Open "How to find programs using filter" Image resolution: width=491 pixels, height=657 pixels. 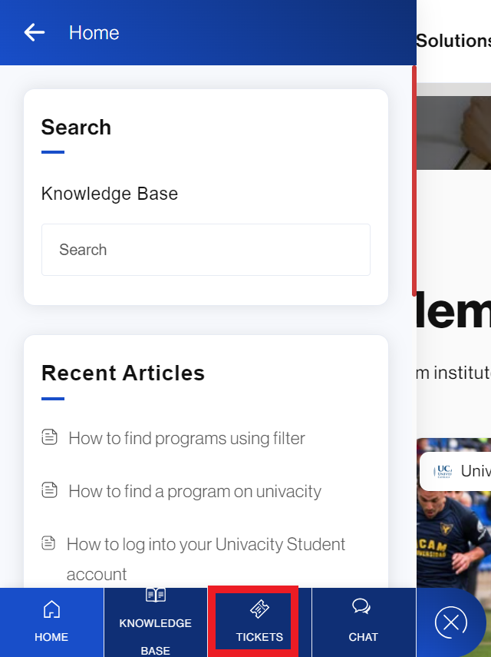coord(186,438)
